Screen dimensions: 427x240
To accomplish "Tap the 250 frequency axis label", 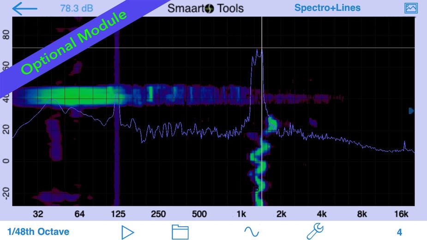I will tap(158, 214).
